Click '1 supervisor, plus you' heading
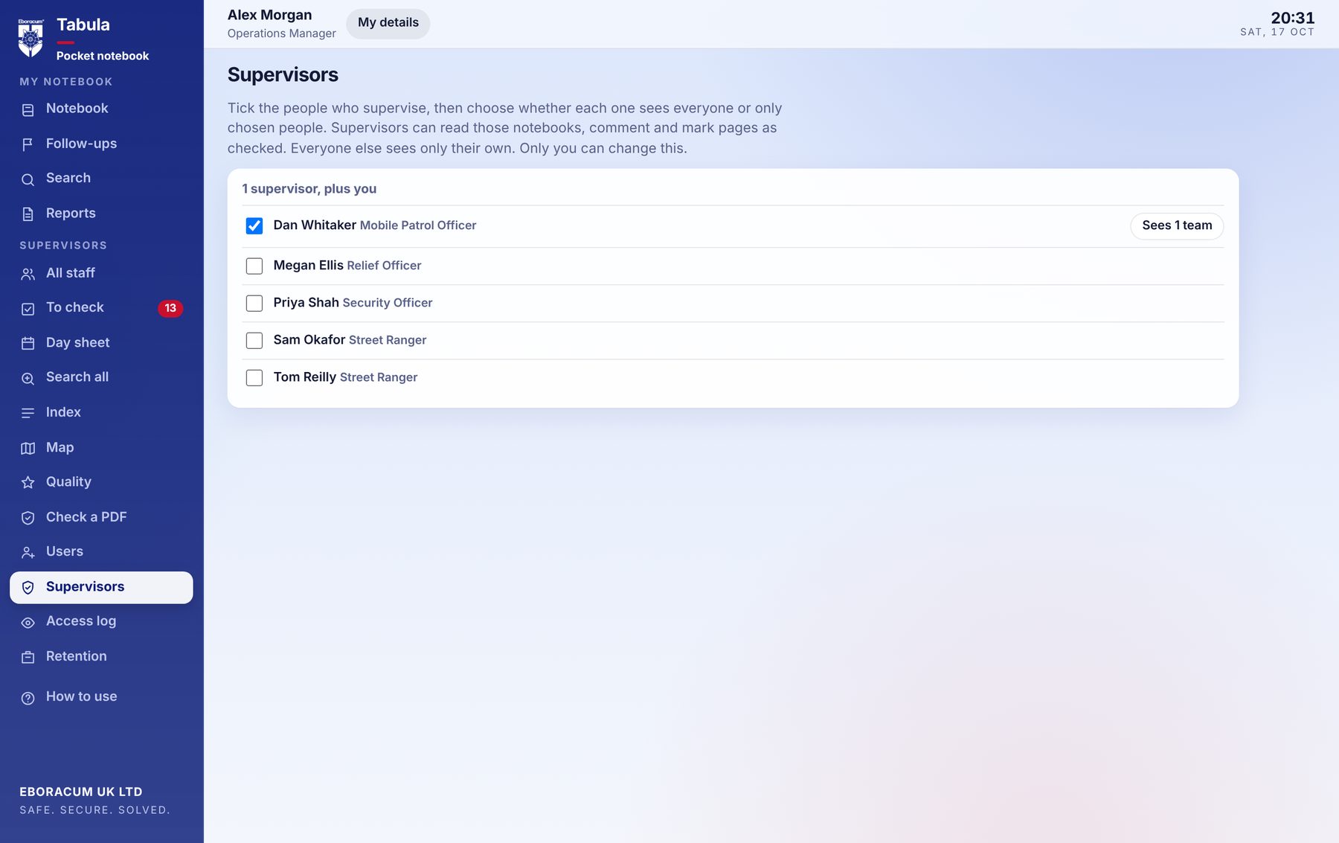This screenshot has width=1339, height=843. pos(309,189)
